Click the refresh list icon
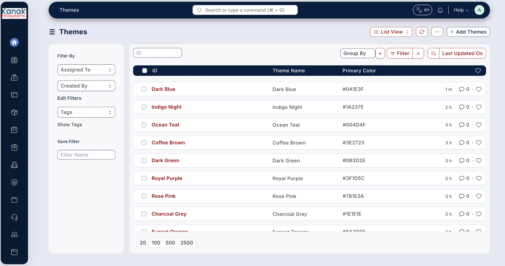Screen dimensions: 505x266 [x=422, y=32]
